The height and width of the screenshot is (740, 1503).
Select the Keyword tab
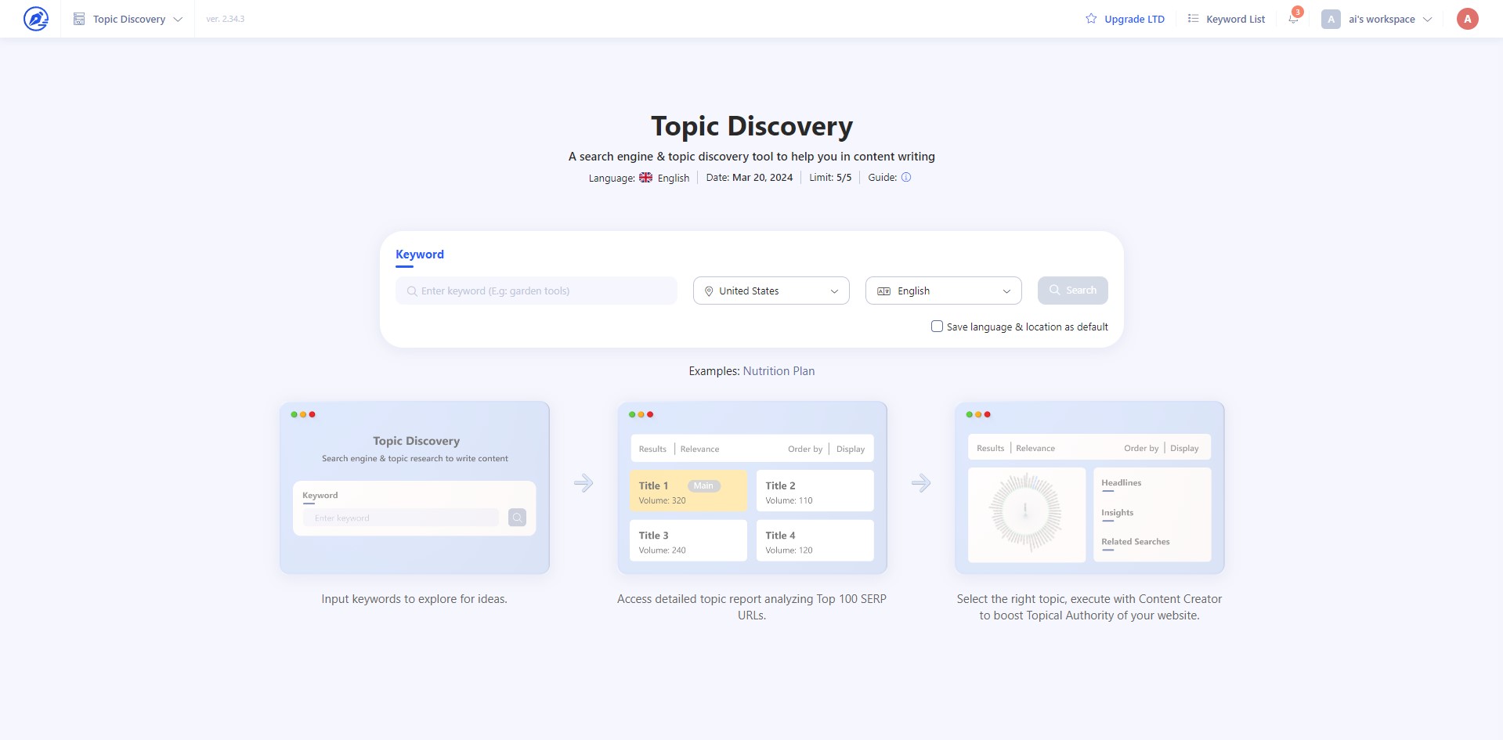[x=420, y=254]
